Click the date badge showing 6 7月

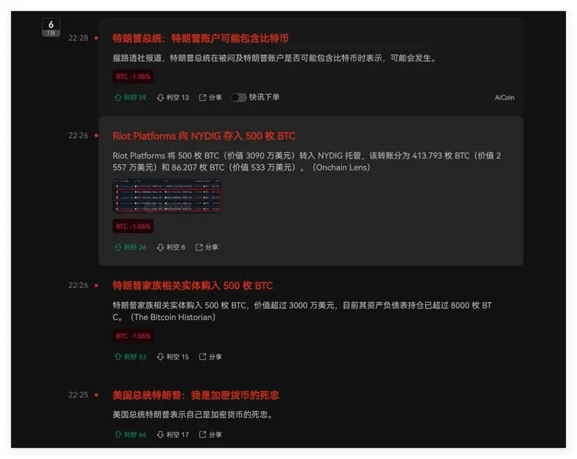click(51, 28)
